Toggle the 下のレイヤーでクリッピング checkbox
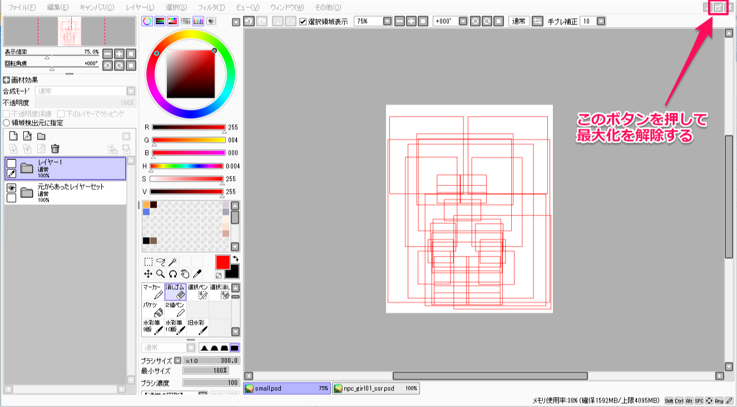The height and width of the screenshot is (407, 737). tap(61, 114)
